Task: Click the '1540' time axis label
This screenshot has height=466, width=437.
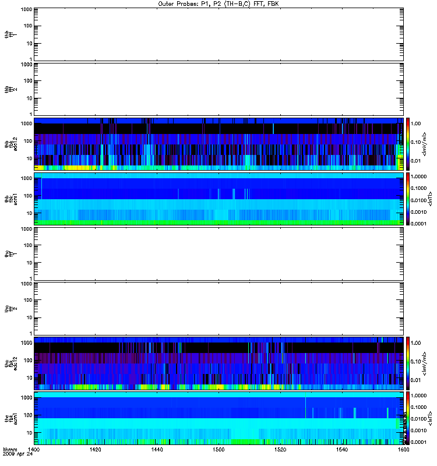Action: pyautogui.click(x=342, y=449)
